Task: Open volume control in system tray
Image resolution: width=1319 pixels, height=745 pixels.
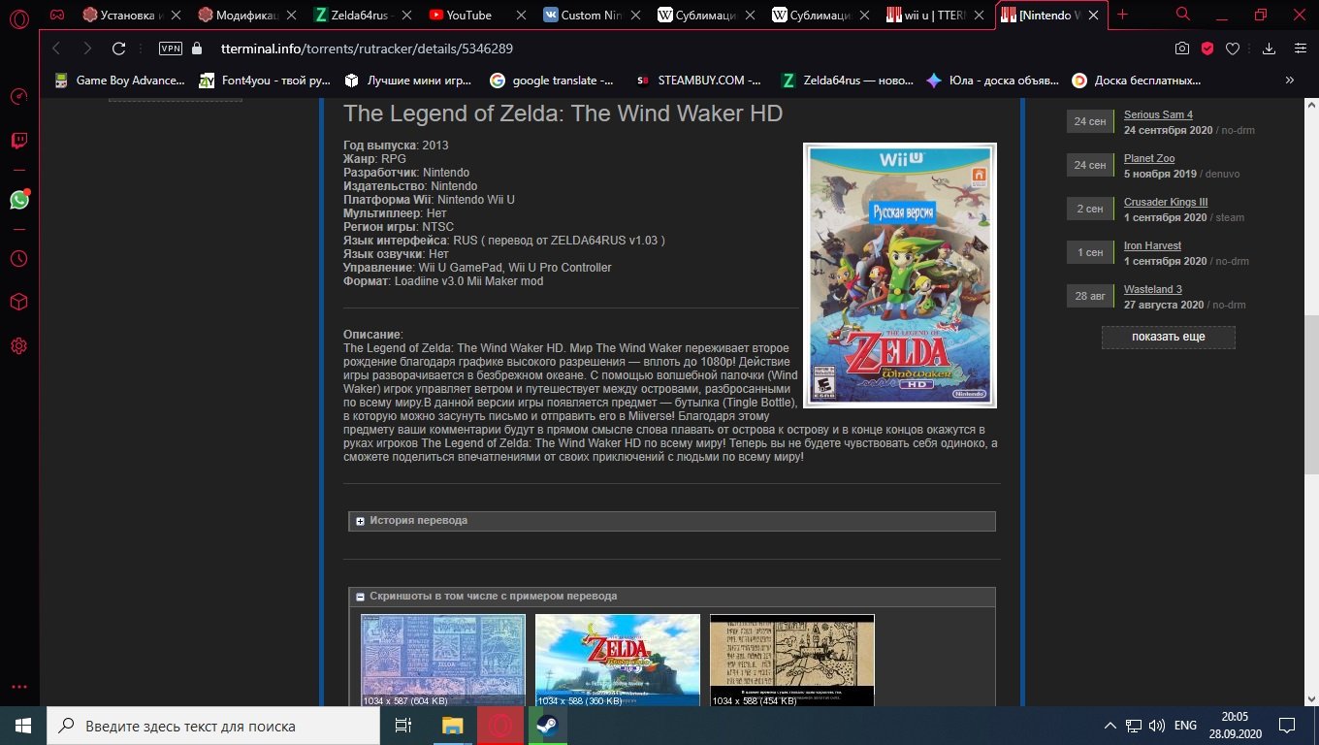Action: [x=1157, y=726]
